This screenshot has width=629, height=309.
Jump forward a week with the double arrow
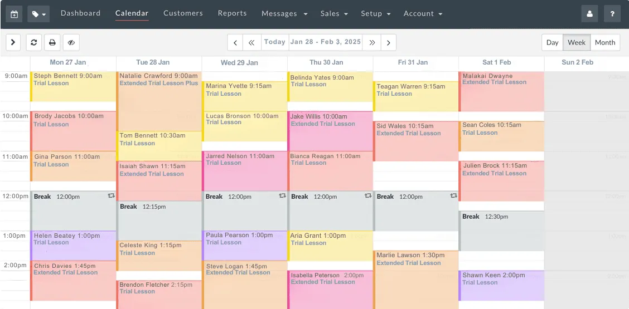[x=372, y=42]
